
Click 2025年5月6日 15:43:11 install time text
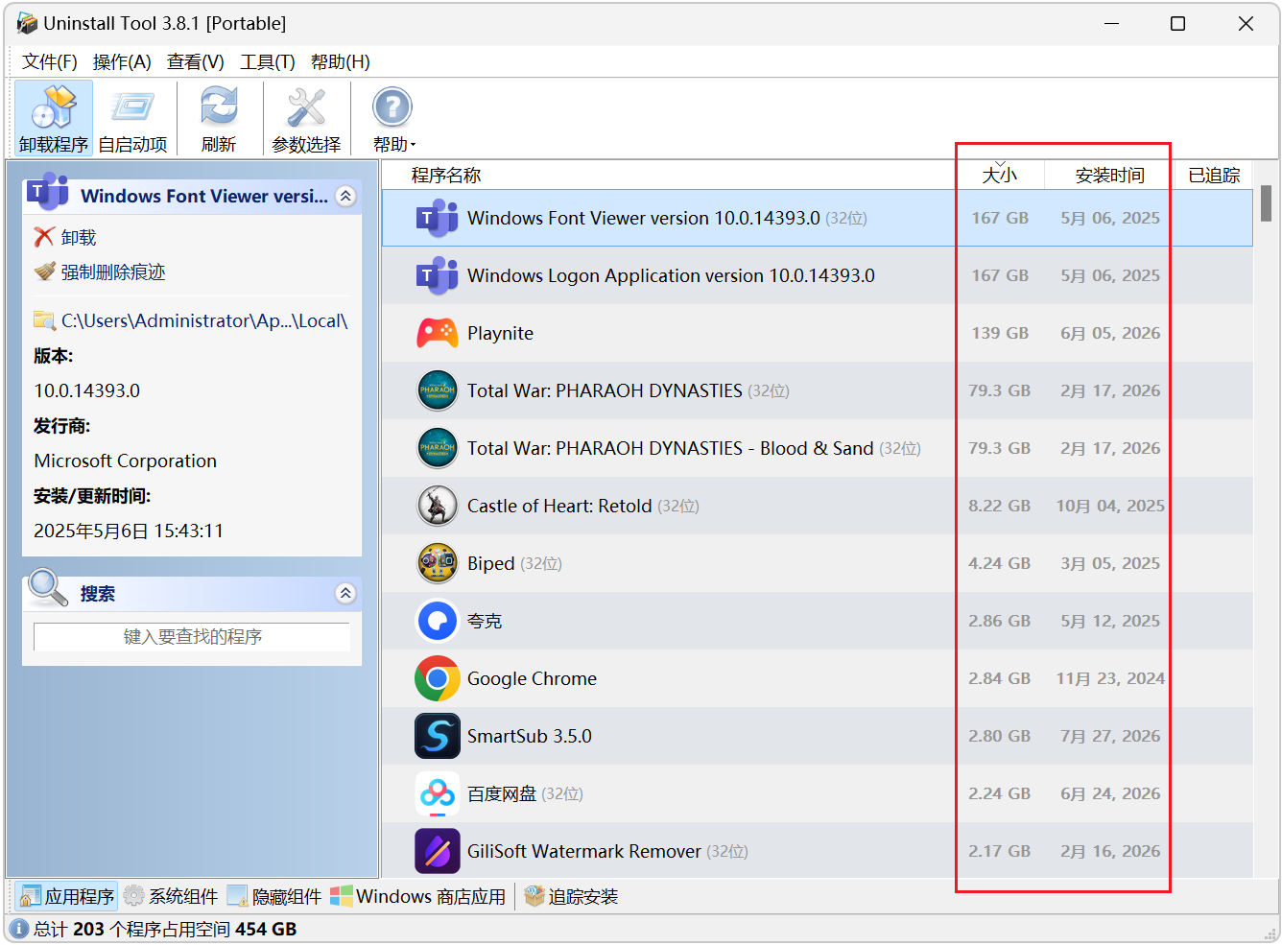[129, 531]
